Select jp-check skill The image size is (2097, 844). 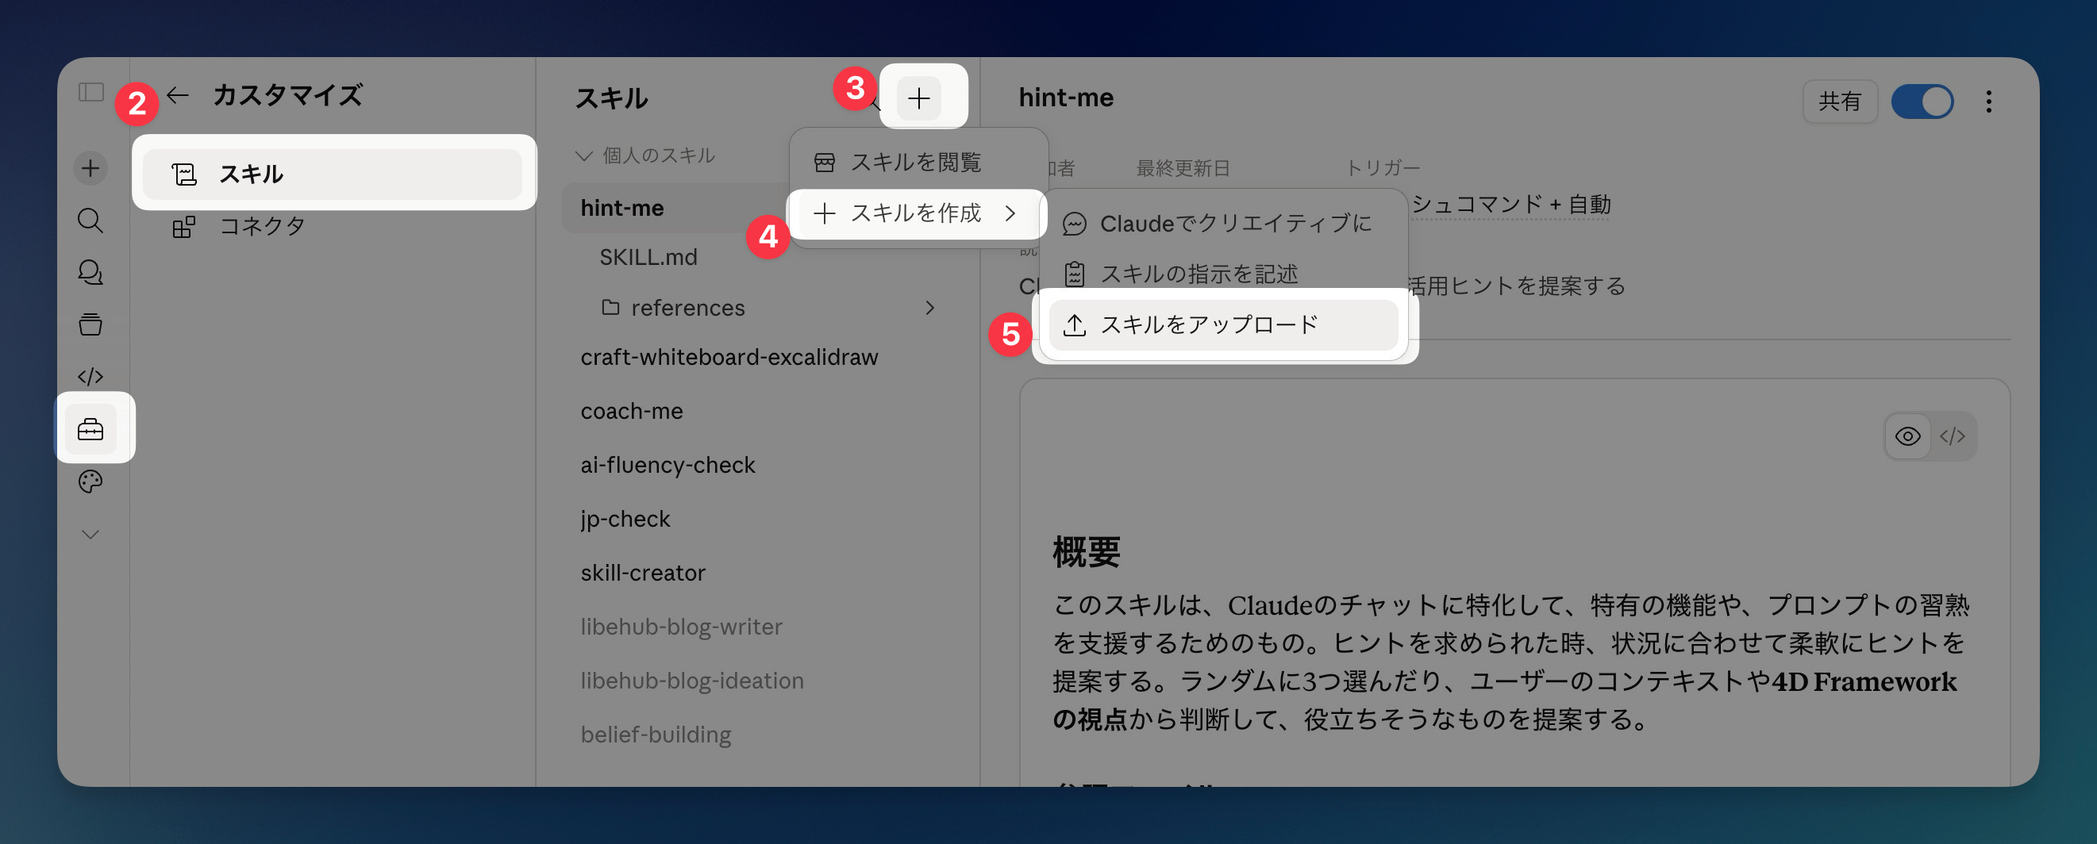coord(625,519)
